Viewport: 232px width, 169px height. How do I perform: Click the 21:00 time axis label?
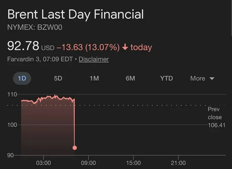point(178,163)
